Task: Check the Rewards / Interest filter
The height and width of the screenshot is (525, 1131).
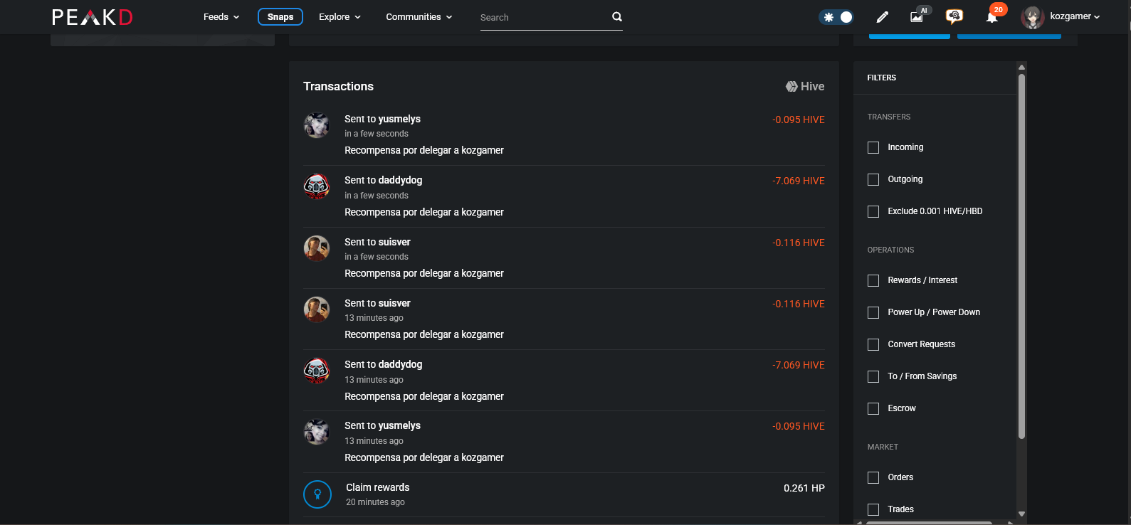Action: [x=873, y=280]
